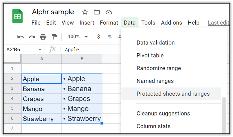This screenshot has width=233, height=137.
Task: Open the Last edit history link
Action: (218, 23)
